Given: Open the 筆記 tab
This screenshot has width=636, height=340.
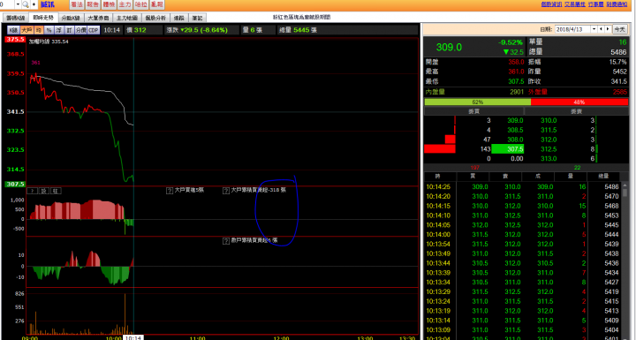Looking at the screenshot, I should (198, 18).
